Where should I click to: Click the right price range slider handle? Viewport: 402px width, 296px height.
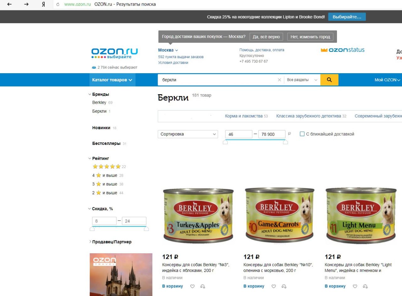click(x=285, y=142)
